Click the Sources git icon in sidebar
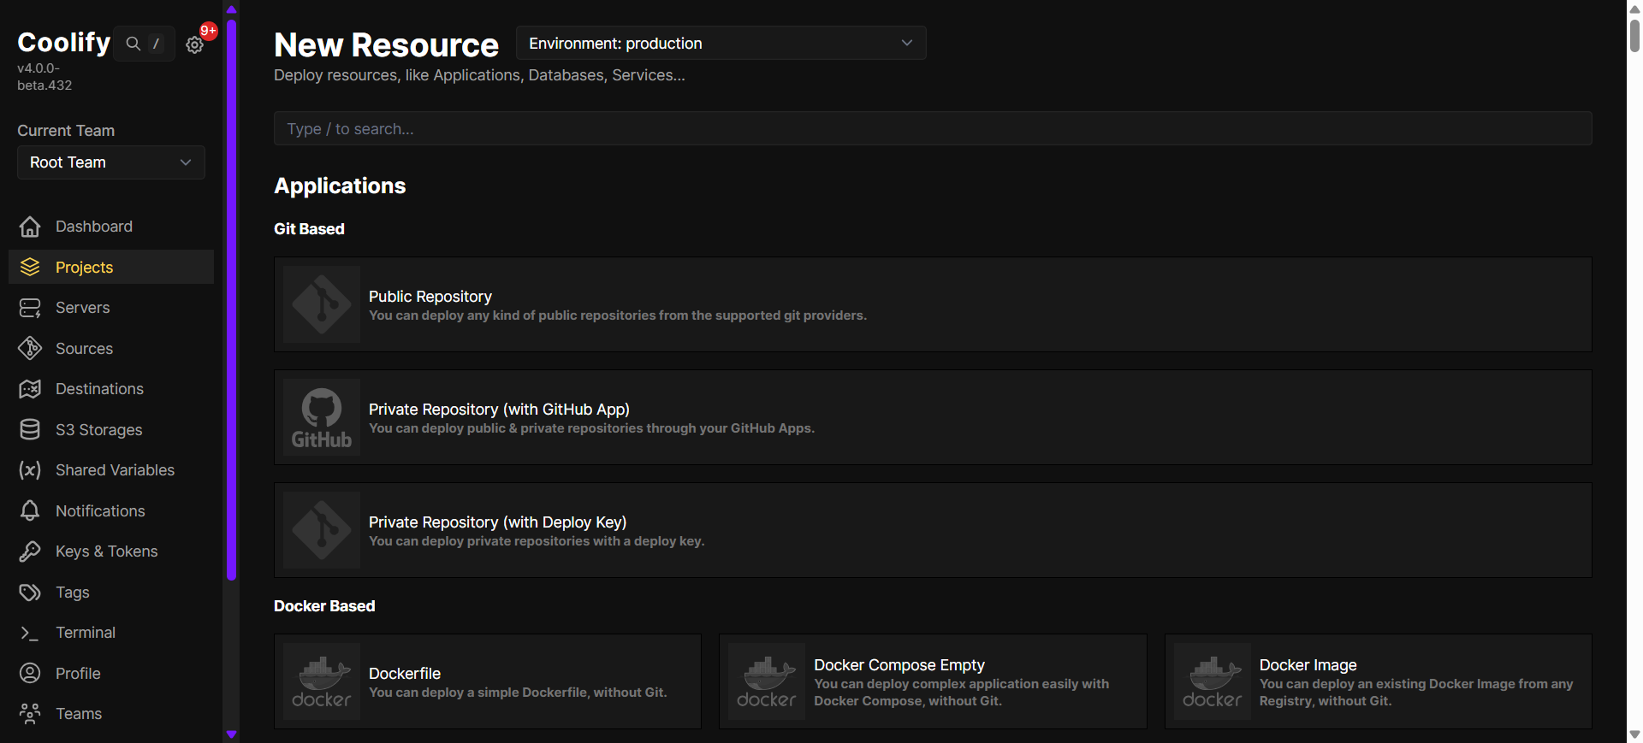 click(30, 349)
